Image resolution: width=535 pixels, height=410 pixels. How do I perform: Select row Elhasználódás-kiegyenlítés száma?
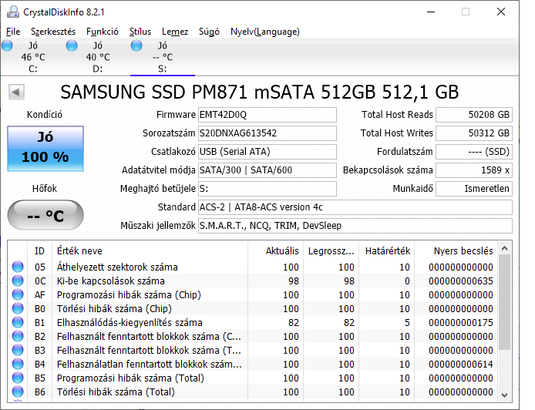point(253,322)
